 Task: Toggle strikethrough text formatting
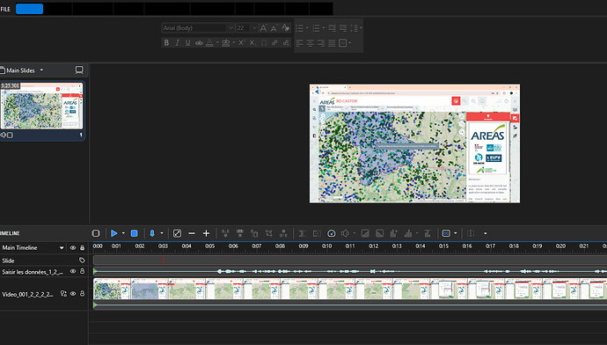[199, 42]
